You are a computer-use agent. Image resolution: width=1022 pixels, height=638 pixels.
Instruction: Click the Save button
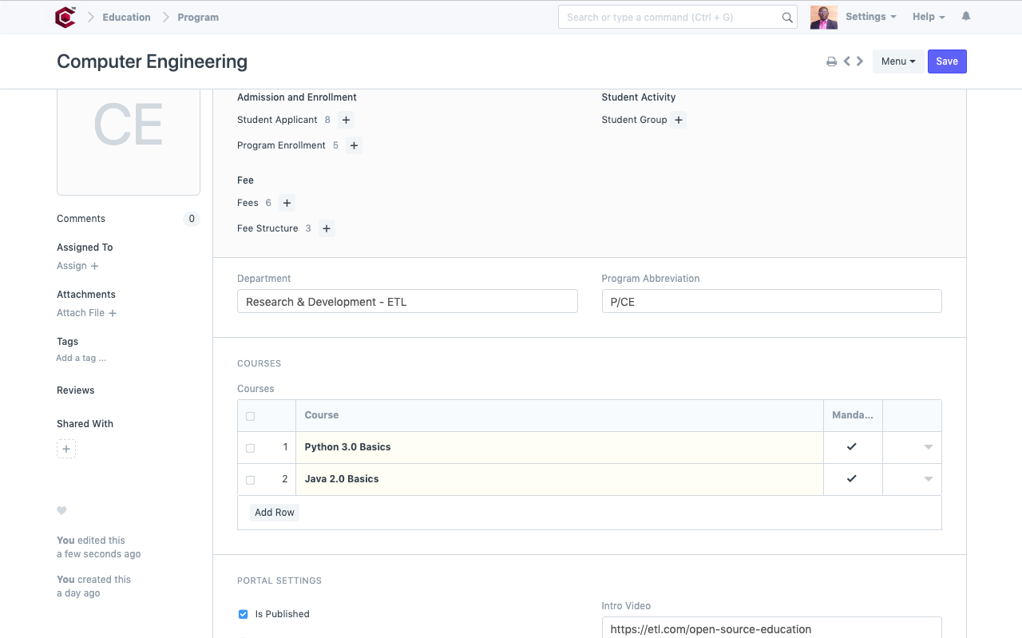pos(947,61)
